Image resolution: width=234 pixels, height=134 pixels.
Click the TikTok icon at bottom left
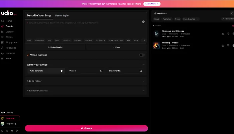(x=17, y=131)
